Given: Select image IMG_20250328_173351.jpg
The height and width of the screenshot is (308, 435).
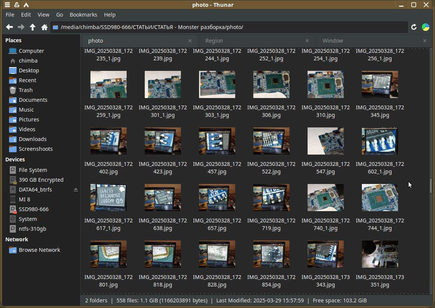Looking at the screenshot, I should [380, 254].
